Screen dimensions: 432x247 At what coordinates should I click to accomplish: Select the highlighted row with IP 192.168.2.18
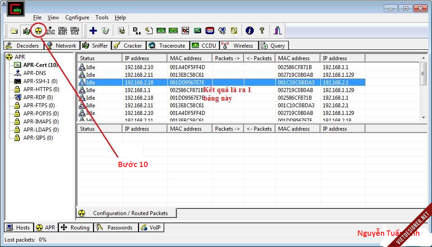pyautogui.click(x=221, y=82)
